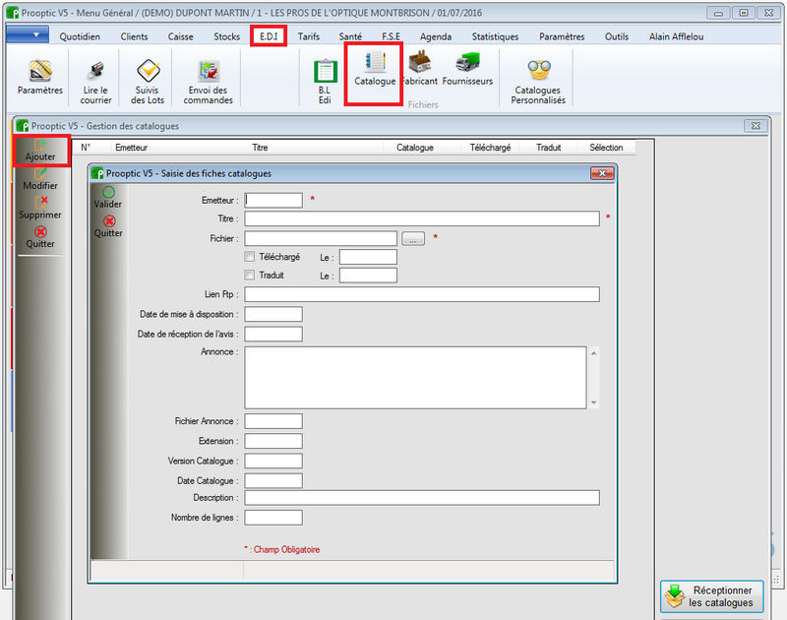Image resolution: width=787 pixels, height=620 pixels.
Task: Open Catalogues Personnalisés
Action: click(538, 82)
